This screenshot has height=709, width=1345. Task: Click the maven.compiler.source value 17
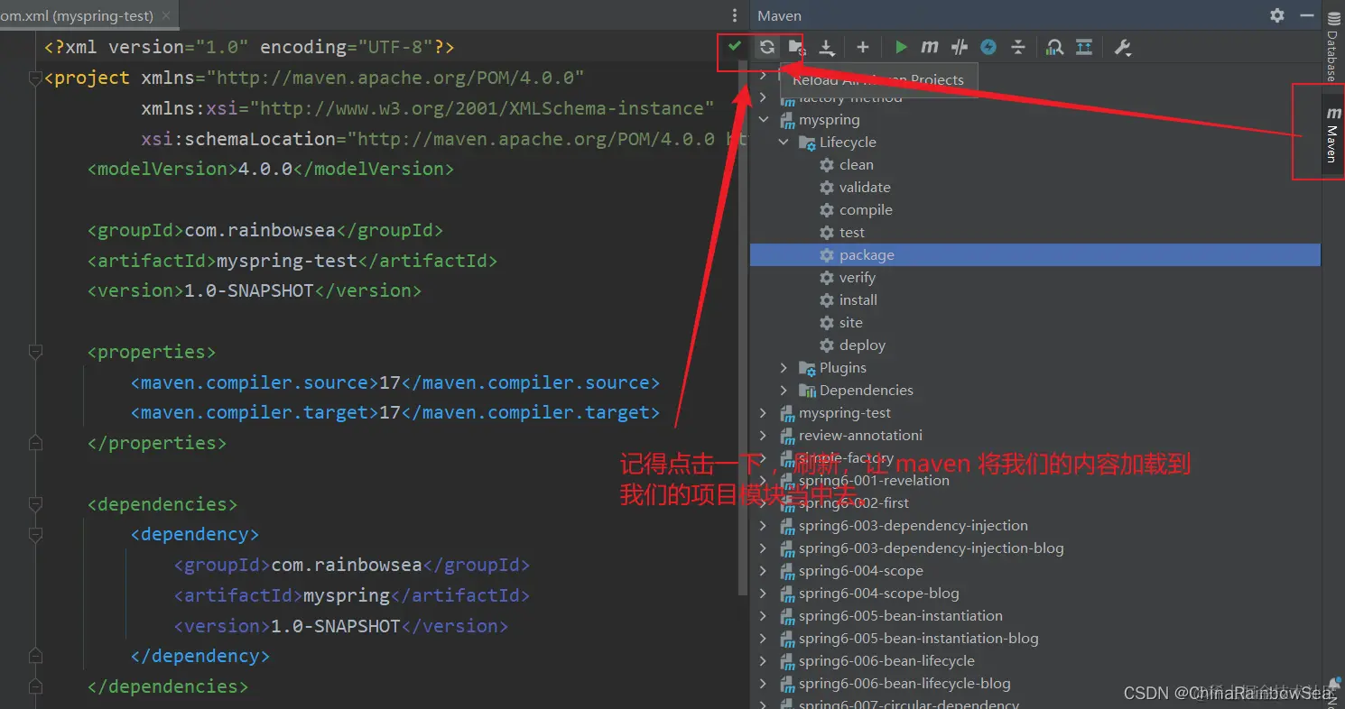coord(389,382)
